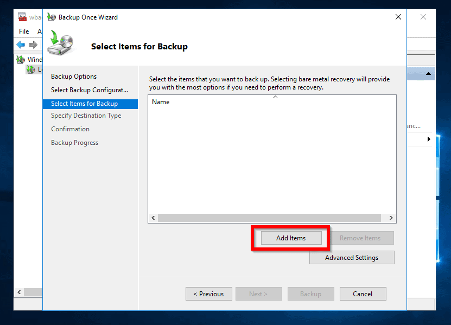Open the File menu
Image resolution: width=451 pixels, height=325 pixels.
24,31
